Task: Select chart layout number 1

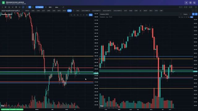Action: tap(27, 7)
